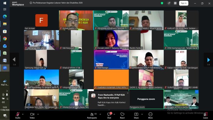213x120 pixels.
Task: Select Erman_MAN 3 video tile
Action: click(76, 20)
